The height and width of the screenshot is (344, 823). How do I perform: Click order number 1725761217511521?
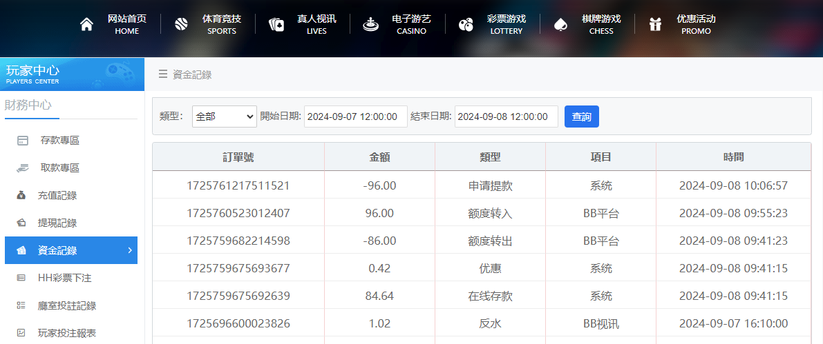pos(238,185)
